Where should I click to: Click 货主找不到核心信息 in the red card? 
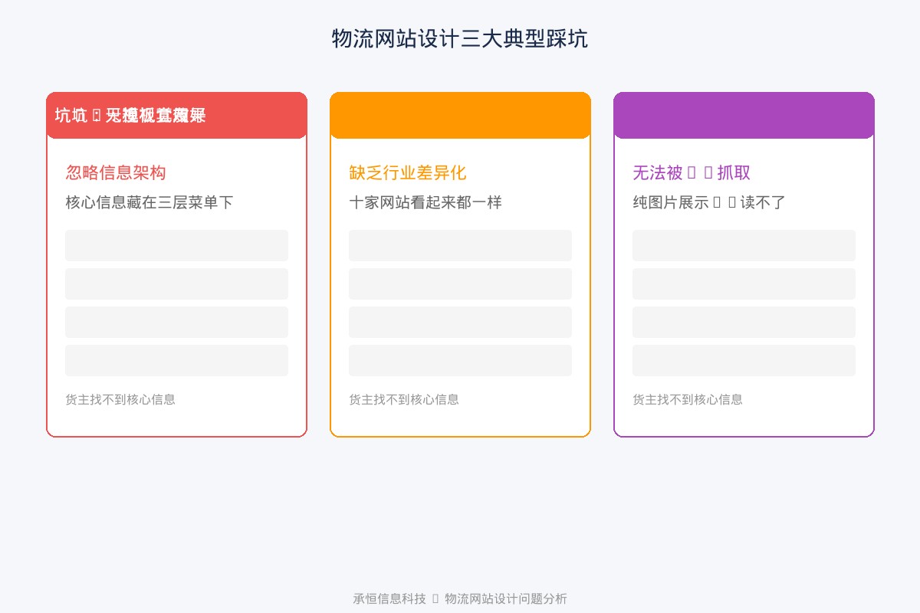pos(120,399)
